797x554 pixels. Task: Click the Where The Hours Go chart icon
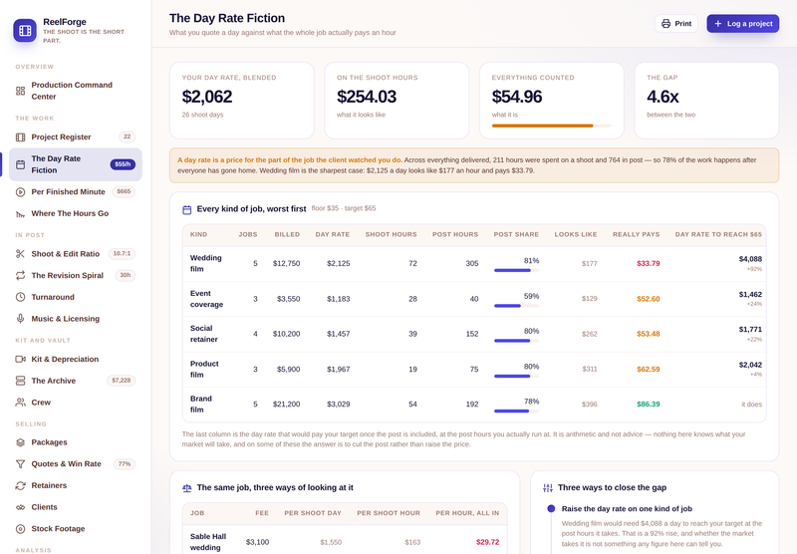[20, 214]
